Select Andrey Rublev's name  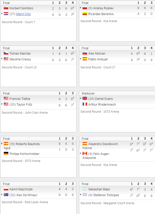(x=103, y=8)
